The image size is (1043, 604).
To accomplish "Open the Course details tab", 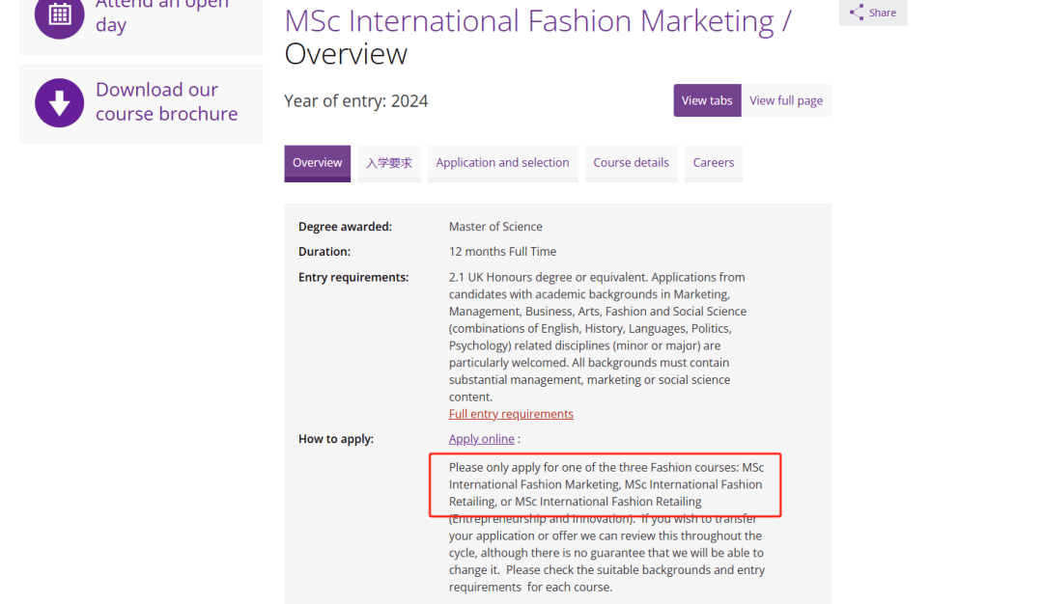I will coord(631,163).
